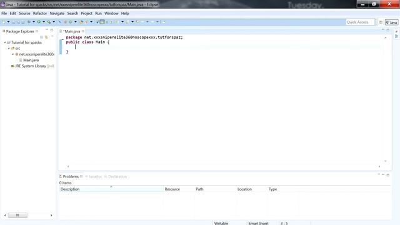
Task: Toggle Link with Editor in Package Explorer
Action: click(x=46, y=37)
